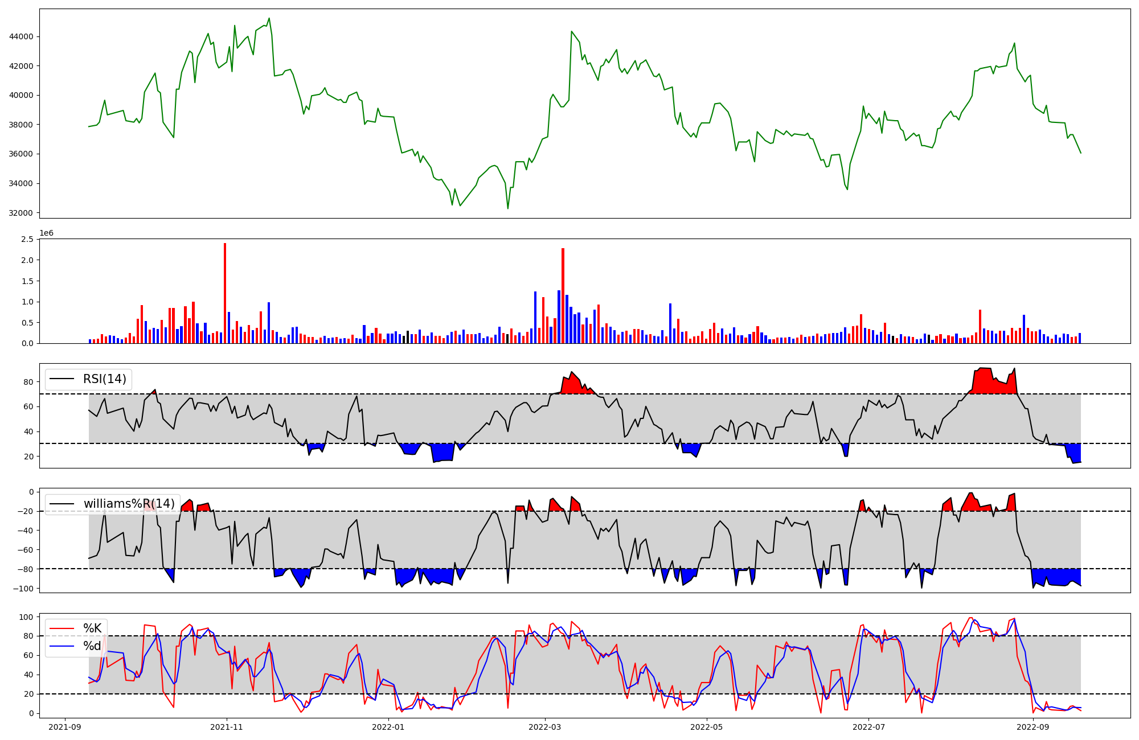This screenshot has height=740, width=1139.
Task: Click the 2022-03 x-axis date label
Action: (x=545, y=727)
